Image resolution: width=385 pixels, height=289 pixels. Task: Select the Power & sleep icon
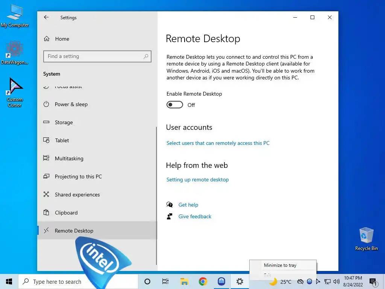46,104
